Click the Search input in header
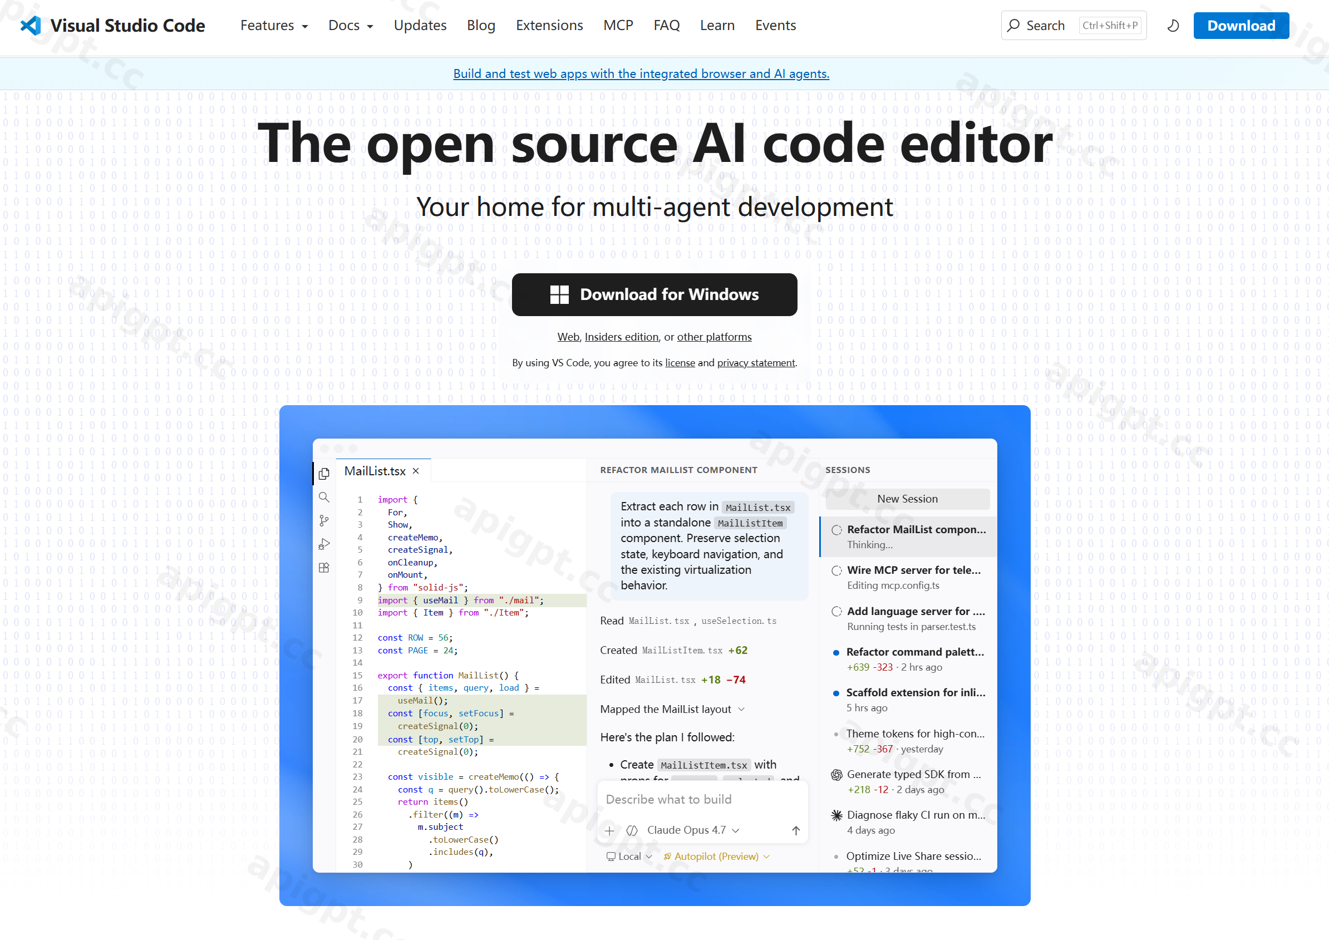1329x940 pixels. click(x=1074, y=26)
